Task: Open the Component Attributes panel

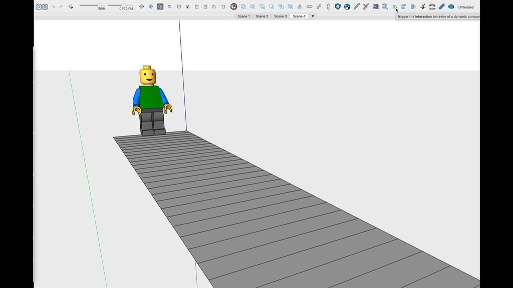Action: point(412,6)
